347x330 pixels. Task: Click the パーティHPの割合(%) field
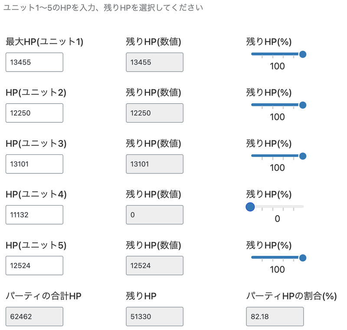(x=275, y=317)
